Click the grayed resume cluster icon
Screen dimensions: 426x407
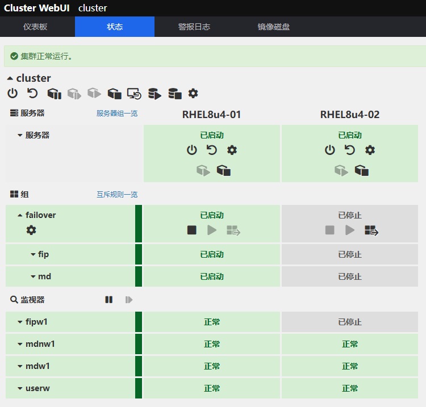coord(74,94)
